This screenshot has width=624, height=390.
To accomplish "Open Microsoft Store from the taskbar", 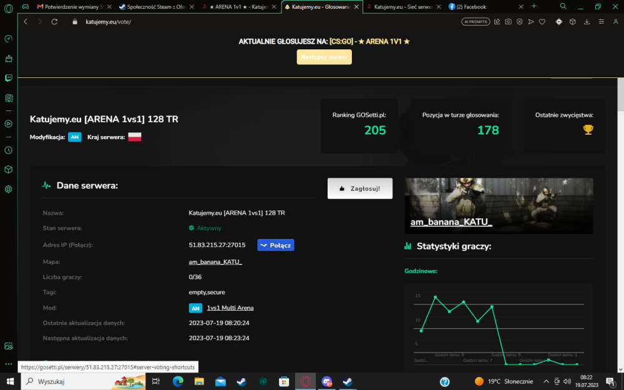I will pyautogui.click(x=284, y=381).
